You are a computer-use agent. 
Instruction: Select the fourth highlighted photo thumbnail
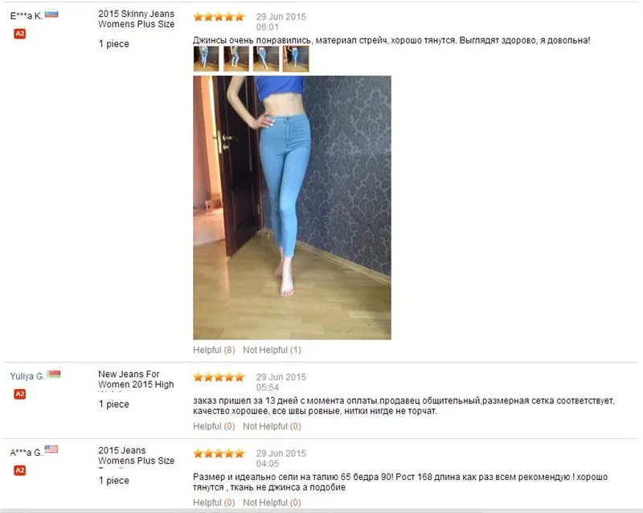pyautogui.click(x=296, y=59)
